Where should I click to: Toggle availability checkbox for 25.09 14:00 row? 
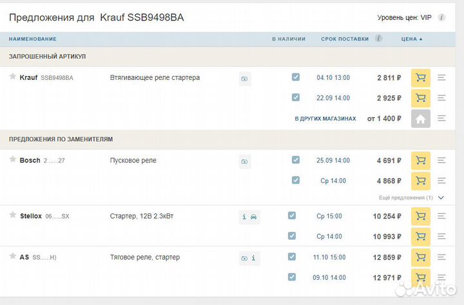point(296,160)
